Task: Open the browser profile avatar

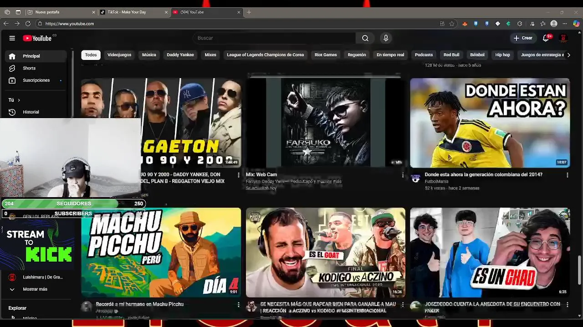Action: 554,24
